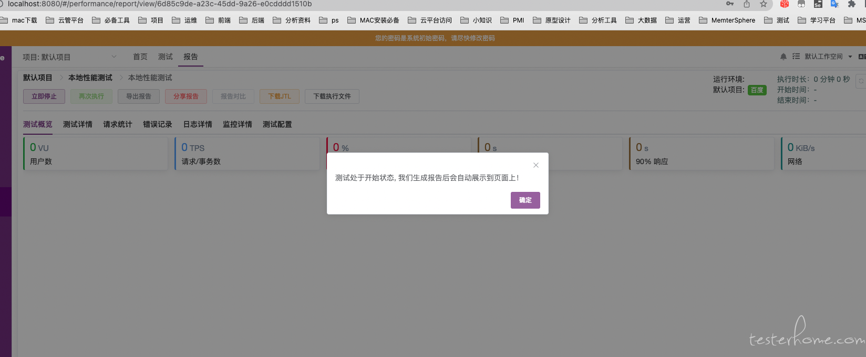Switch to the 测试配置 tab
The width and height of the screenshot is (866, 357).
pos(277,124)
